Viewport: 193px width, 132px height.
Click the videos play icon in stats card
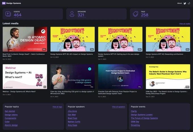pos(8,14)
